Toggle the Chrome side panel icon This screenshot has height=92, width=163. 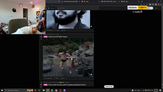pos(156,5)
